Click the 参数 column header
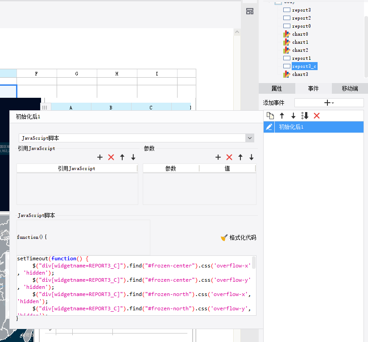 (171, 168)
